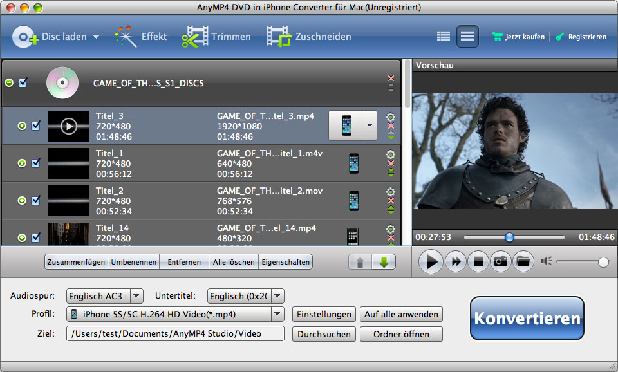Select output name GAME_OF_TH...itel_2.mov
Viewport: 618px width, 372px height.
(270, 191)
